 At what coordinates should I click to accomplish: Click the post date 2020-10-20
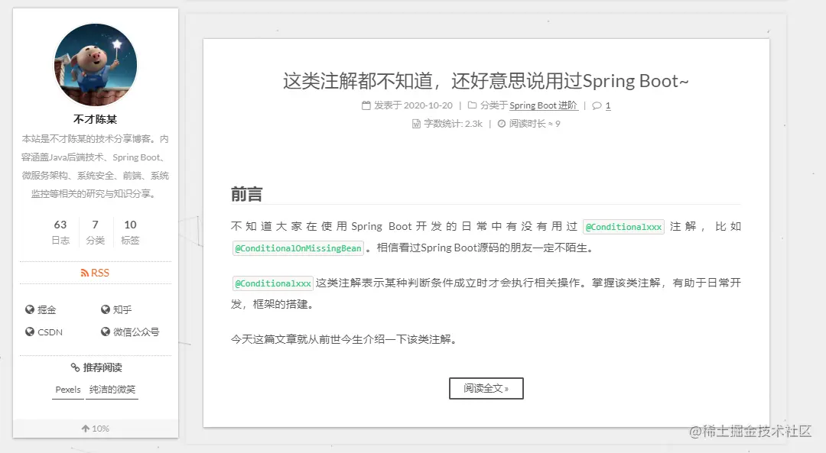[x=428, y=105]
